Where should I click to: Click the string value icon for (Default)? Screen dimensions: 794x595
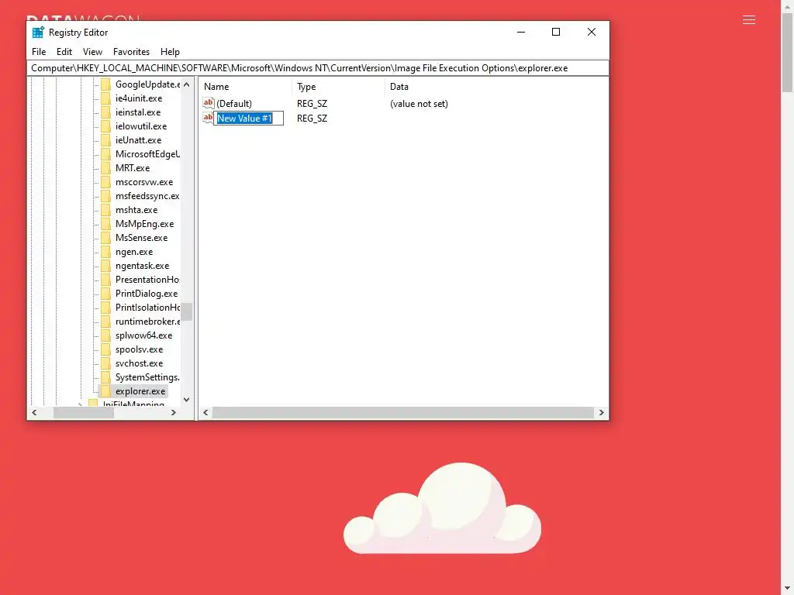pos(208,103)
